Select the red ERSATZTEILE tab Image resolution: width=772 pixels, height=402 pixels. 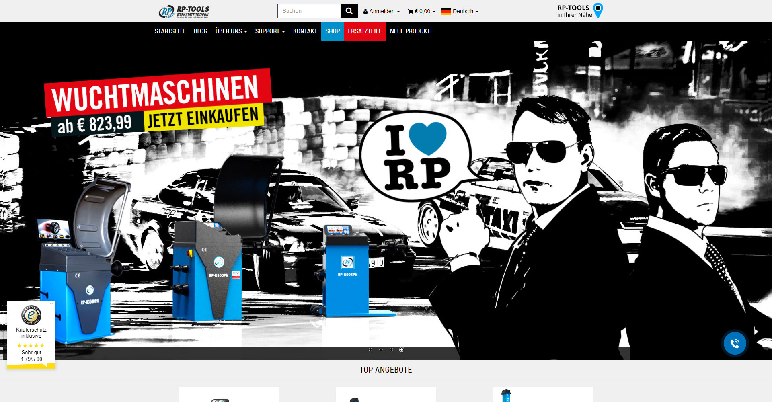point(365,31)
